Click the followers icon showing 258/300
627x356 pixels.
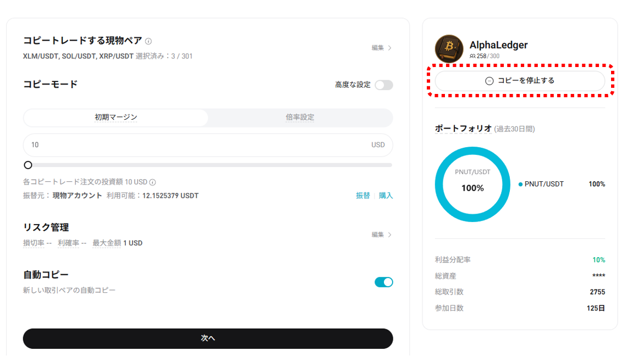[x=472, y=56]
